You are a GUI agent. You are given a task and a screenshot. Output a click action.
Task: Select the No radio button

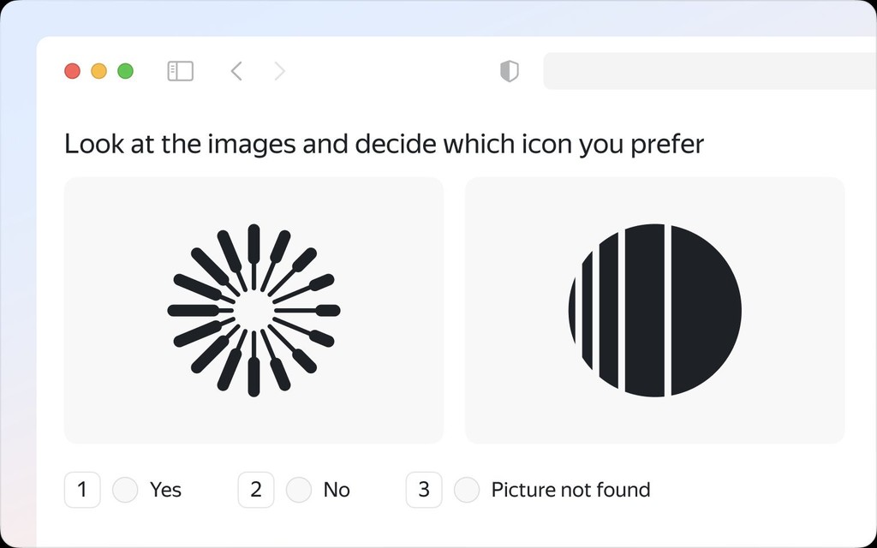tap(299, 490)
